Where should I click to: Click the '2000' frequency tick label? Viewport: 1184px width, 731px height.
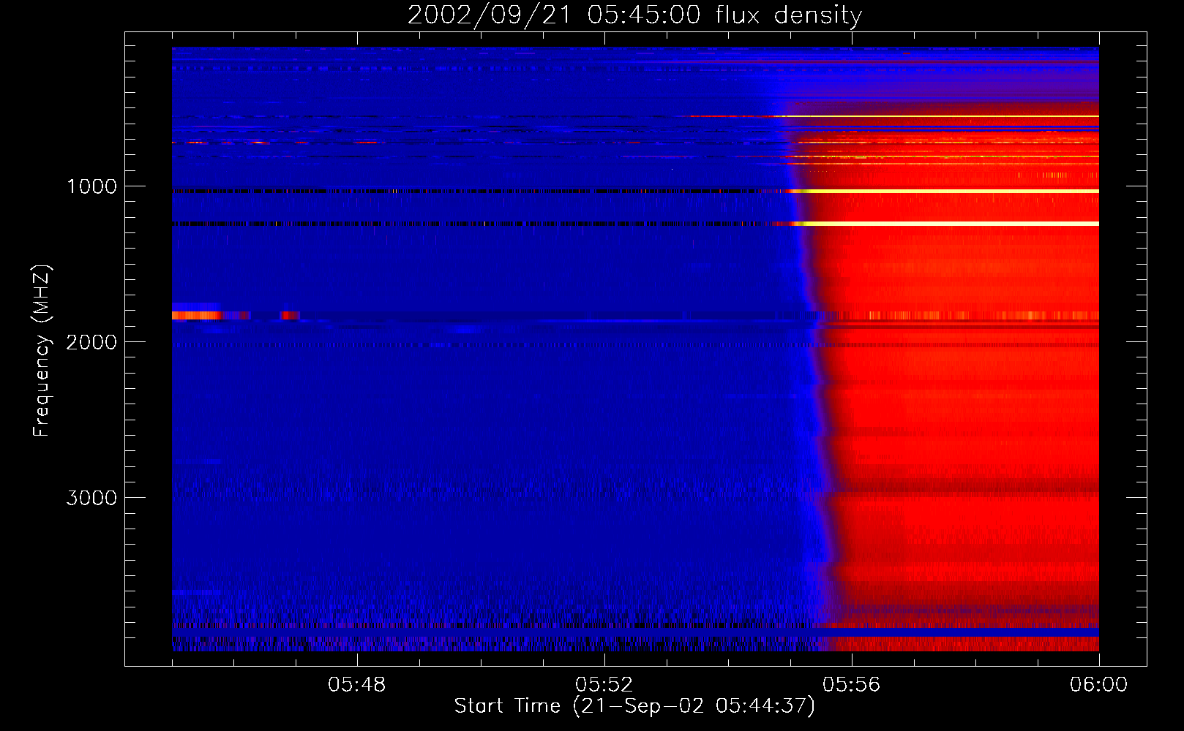(x=91, y=342)
